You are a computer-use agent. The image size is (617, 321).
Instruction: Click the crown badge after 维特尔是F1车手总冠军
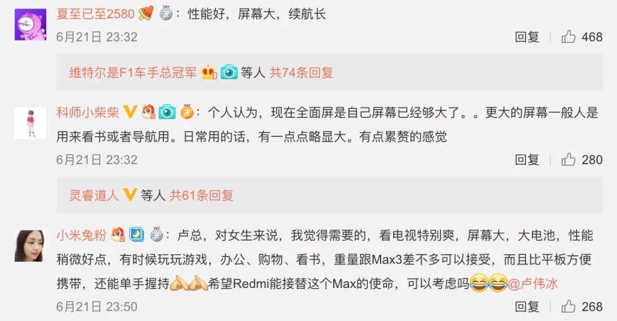point(209,72)
